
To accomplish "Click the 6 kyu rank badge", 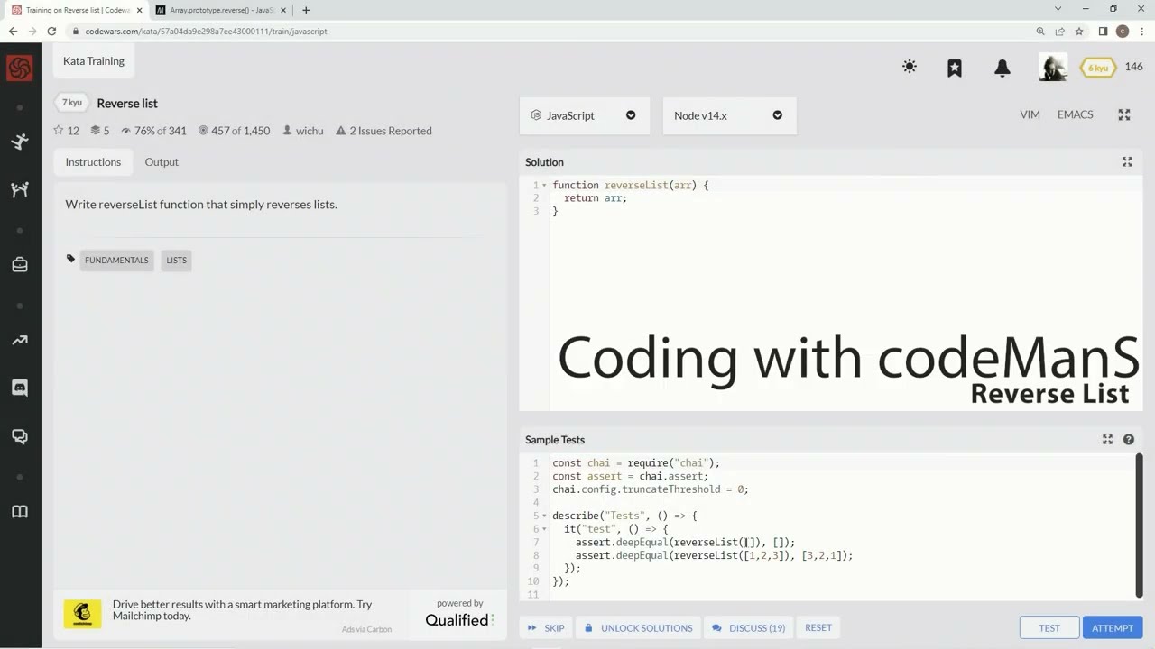I will [1098, 68].
